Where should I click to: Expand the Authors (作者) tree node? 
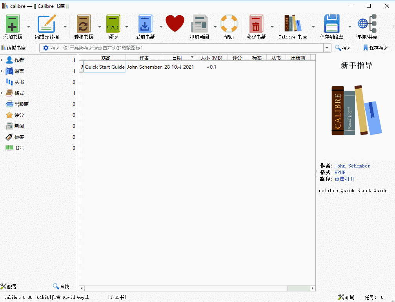pyautogui.click(x=2, y=60)
